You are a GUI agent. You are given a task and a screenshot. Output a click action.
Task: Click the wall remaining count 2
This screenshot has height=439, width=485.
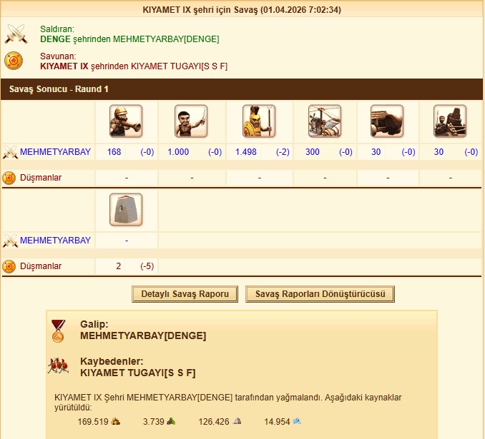(119, 266)
